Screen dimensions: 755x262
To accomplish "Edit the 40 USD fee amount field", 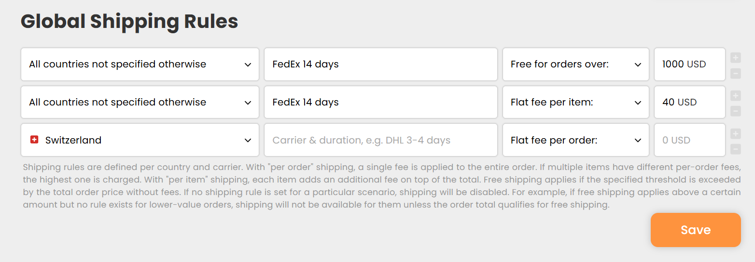I will coord(689,103).
